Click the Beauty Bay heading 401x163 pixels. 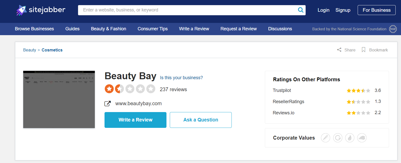[x=130, y=76]
